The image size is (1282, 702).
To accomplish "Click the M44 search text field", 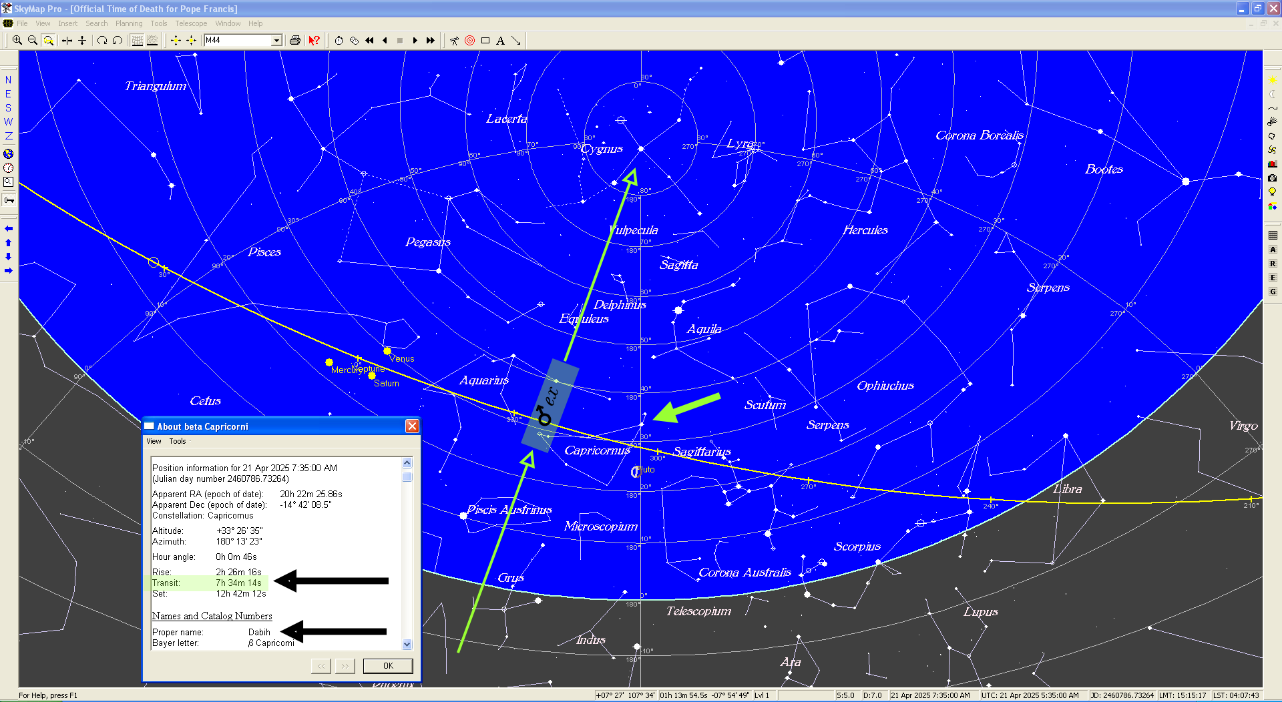I will (x=237, y=41).
